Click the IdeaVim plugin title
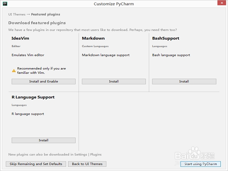Image resolution: width=228 pixels, height=171 pixels. 21,38
